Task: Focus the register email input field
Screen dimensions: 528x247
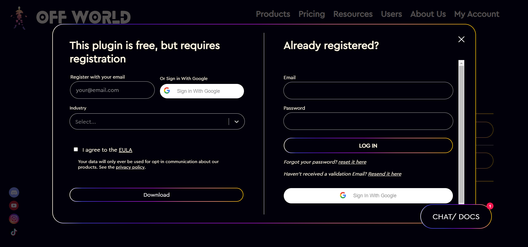Action: pyautogui.click(x=112, y=90)
